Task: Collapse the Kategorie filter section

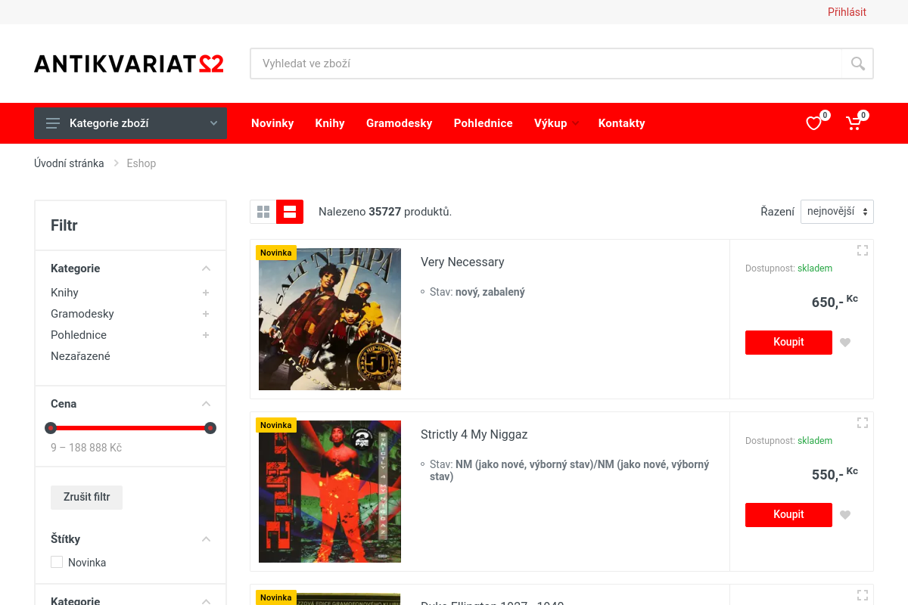Action: tap(206, 268)
